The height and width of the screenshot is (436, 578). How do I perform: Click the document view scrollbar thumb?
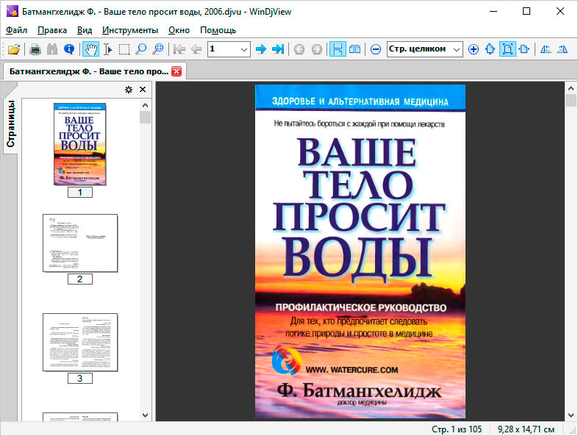[x=571, y=100]
